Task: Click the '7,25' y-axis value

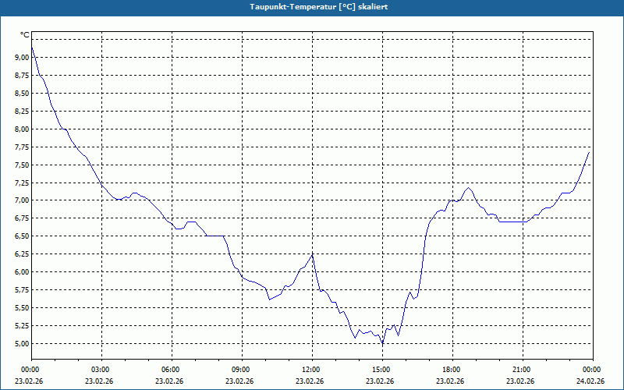Action: [22, 183]
